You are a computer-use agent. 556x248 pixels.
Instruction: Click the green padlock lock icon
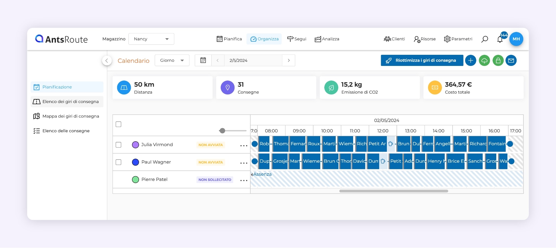[498, 61]
